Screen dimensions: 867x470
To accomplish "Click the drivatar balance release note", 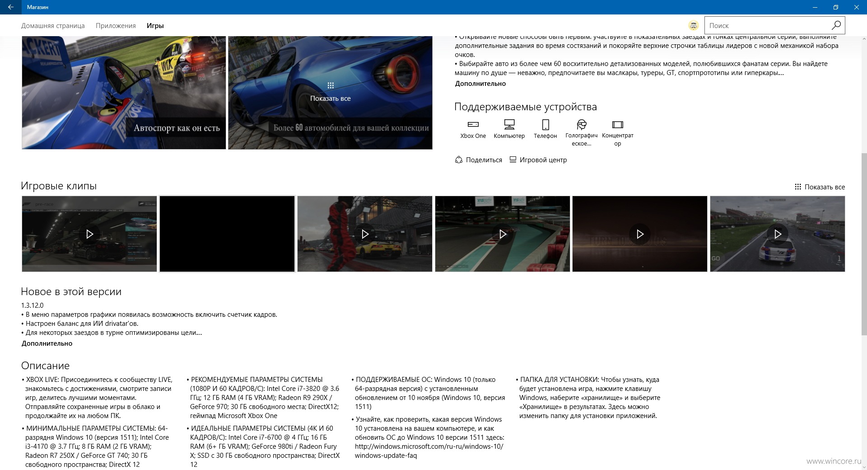I will click(x=80, y=324).
